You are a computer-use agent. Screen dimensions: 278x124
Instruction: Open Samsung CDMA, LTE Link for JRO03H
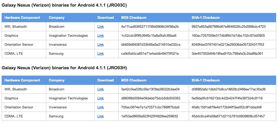tap(101, 116)
